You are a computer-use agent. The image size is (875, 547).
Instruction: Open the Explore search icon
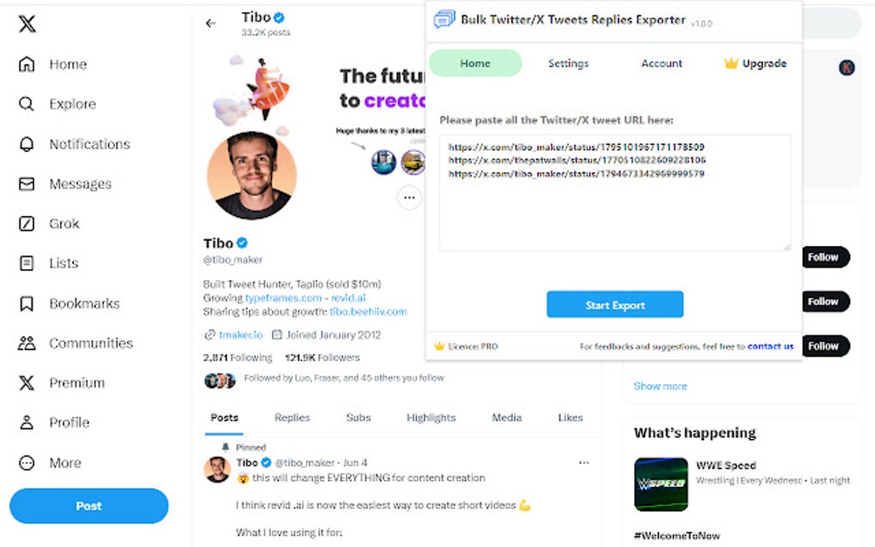click(27, 104)
